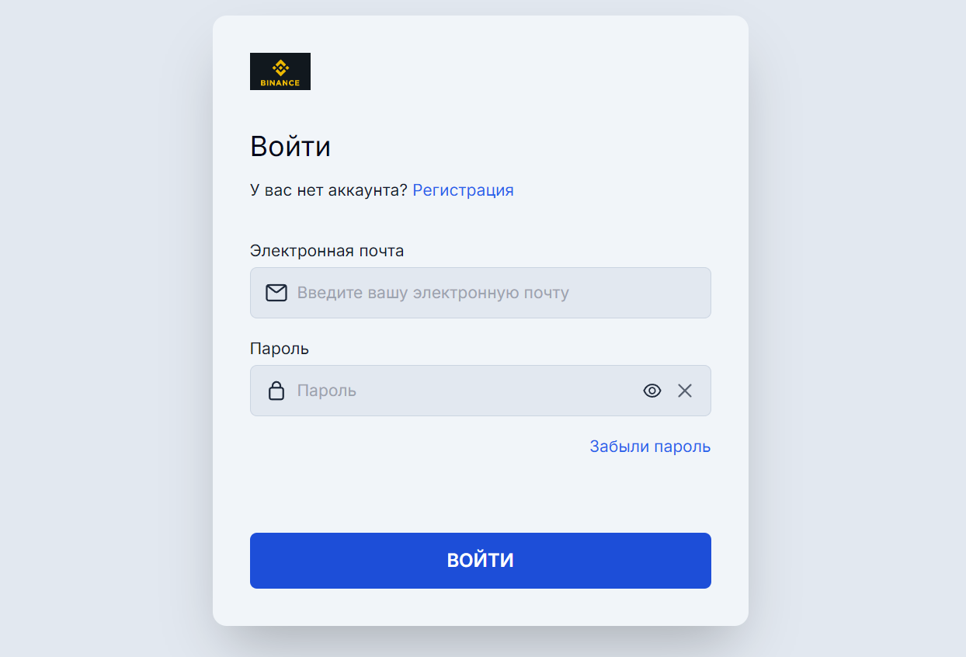Click the Binance logo

click(280, 71)
